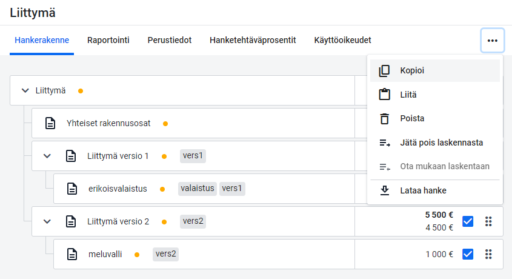The image size is (512, 279).
Task: Click the document icon of Yhteiset rakennusosat
Action: pos(50,123)
